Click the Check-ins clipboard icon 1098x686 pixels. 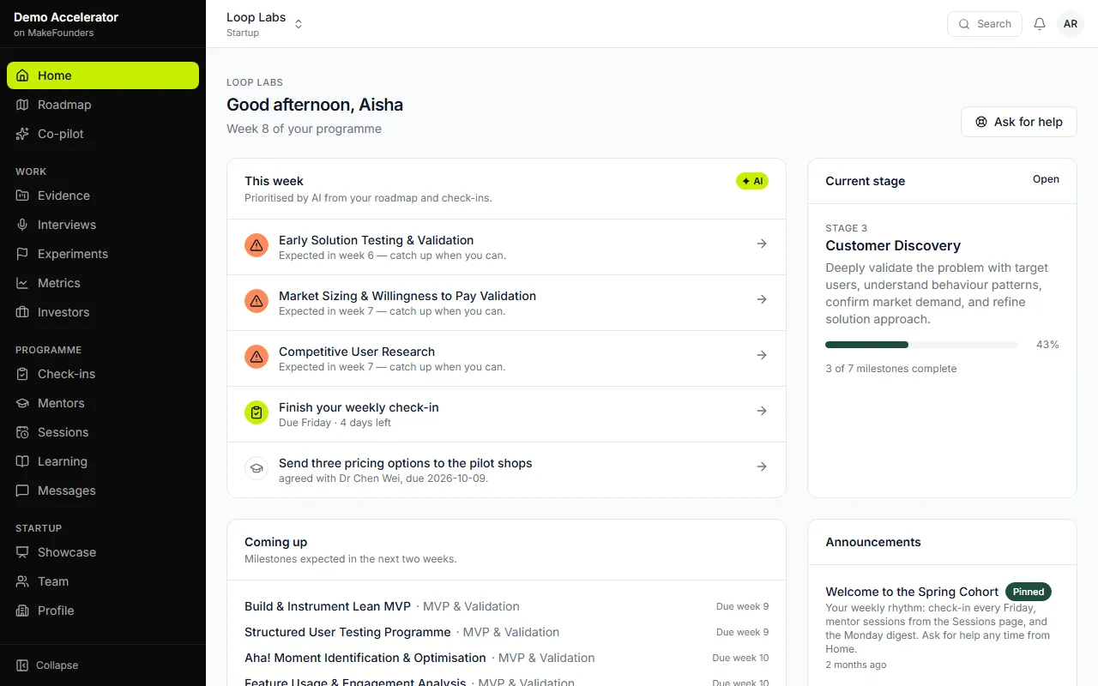pos(22,374)
